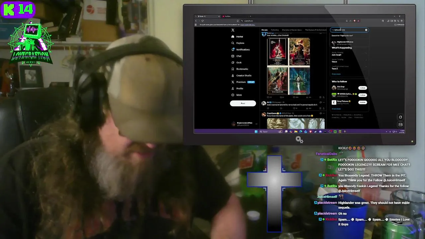The width and height of the screenshot is (425, 239).
Task: Expand the More menu in the sidebar
Action: pos(236,95)
